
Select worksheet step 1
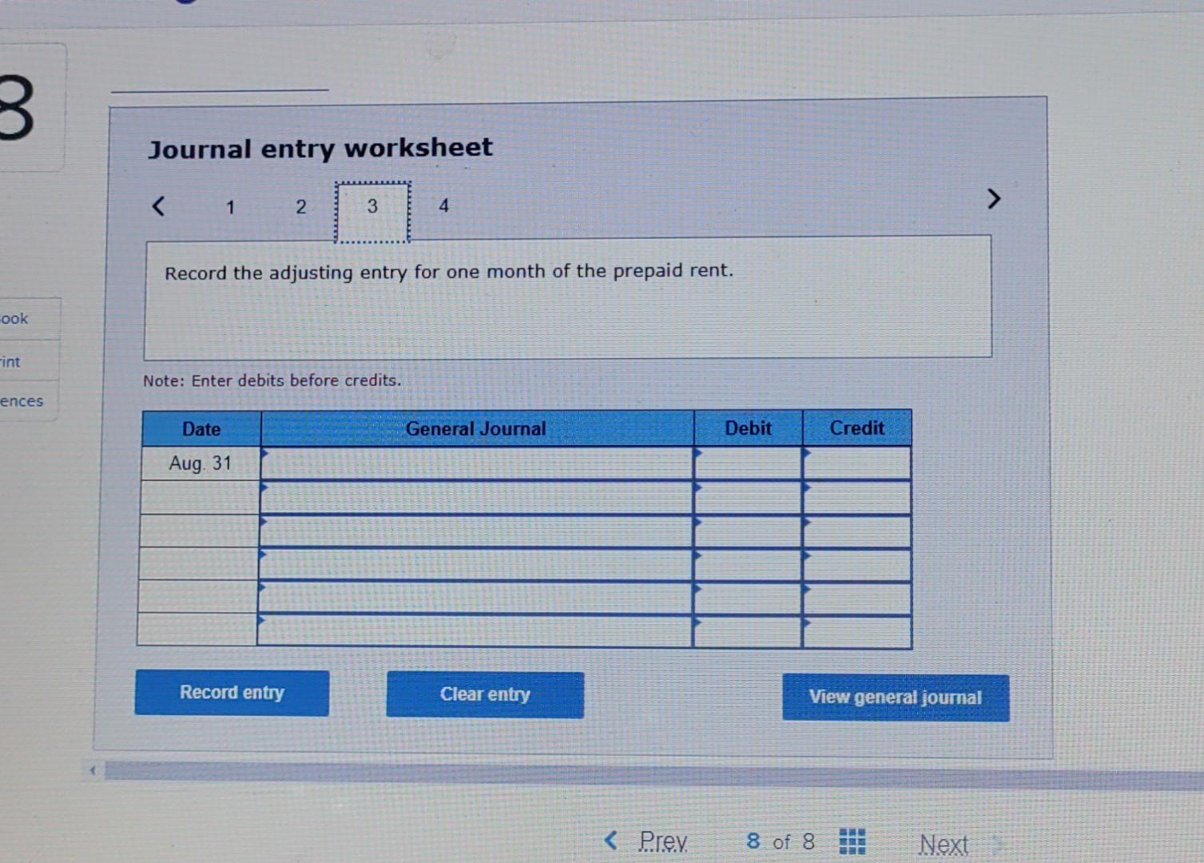click(x=230, y=208)
